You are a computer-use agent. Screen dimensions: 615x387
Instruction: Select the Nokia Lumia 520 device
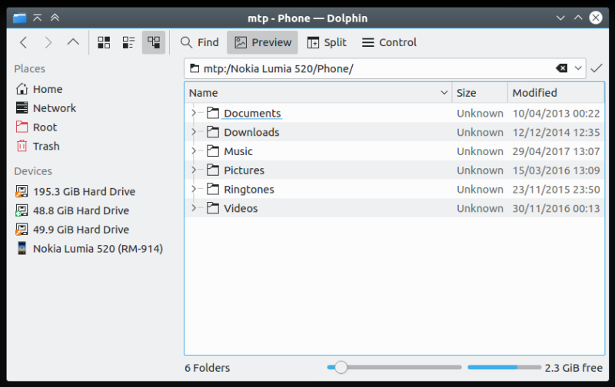click(89, 248)
